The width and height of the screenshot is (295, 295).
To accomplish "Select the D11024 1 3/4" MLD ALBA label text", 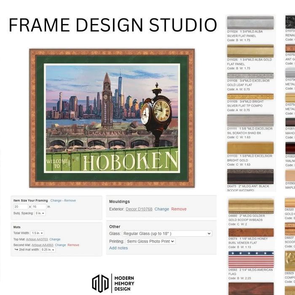I will pyautogui.click(x=245, y=32).
